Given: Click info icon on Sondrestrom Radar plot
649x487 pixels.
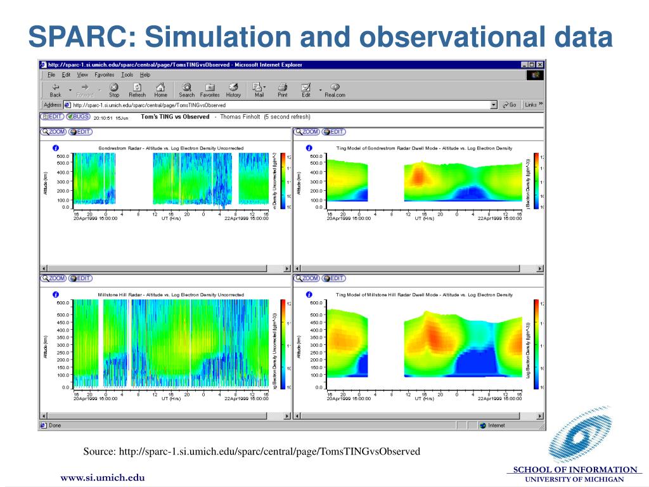Looking at the screenshot, I should coord(56,148).
